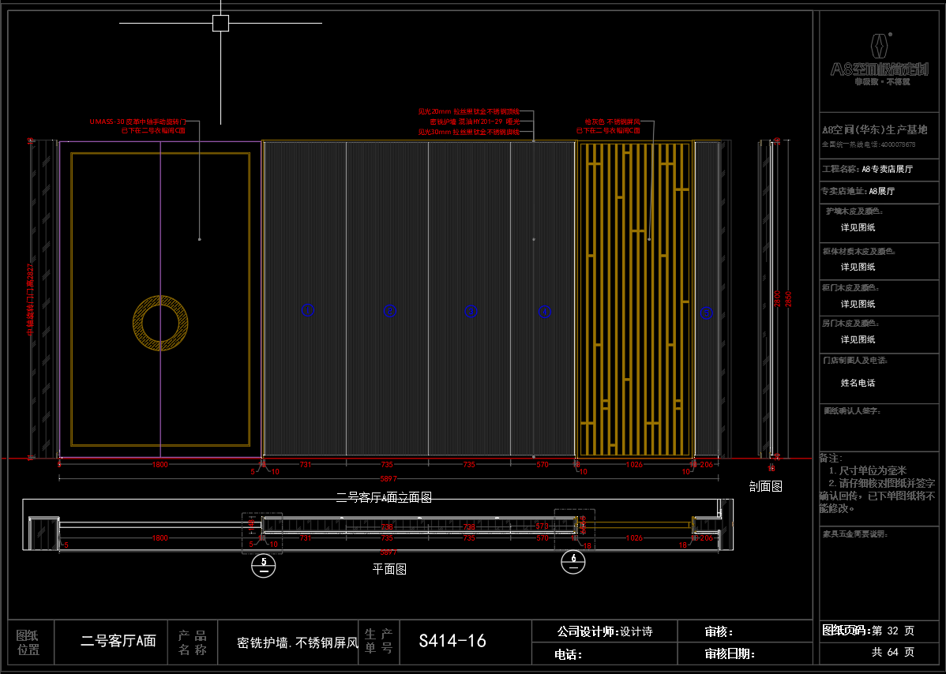
Task: Click production number S414-16
Action: pyautogui.click(x=452, y=641)
